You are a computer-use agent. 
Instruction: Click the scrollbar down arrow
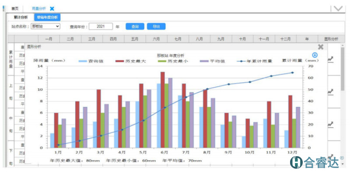coord(343,164)
